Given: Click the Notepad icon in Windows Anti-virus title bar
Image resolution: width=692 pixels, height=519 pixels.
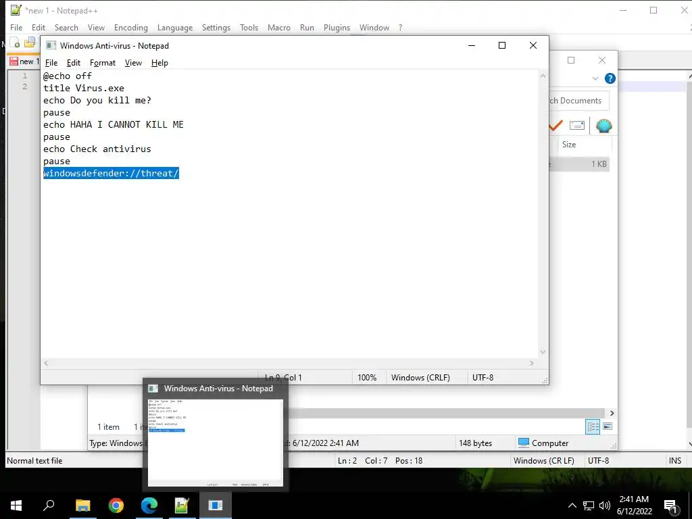Looking at the screenshot, I should [51, 45].
